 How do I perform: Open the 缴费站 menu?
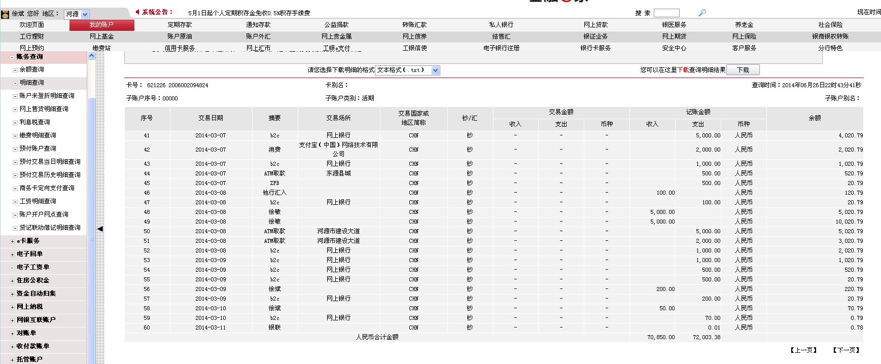pyautogui.click(x=102, y=48)
